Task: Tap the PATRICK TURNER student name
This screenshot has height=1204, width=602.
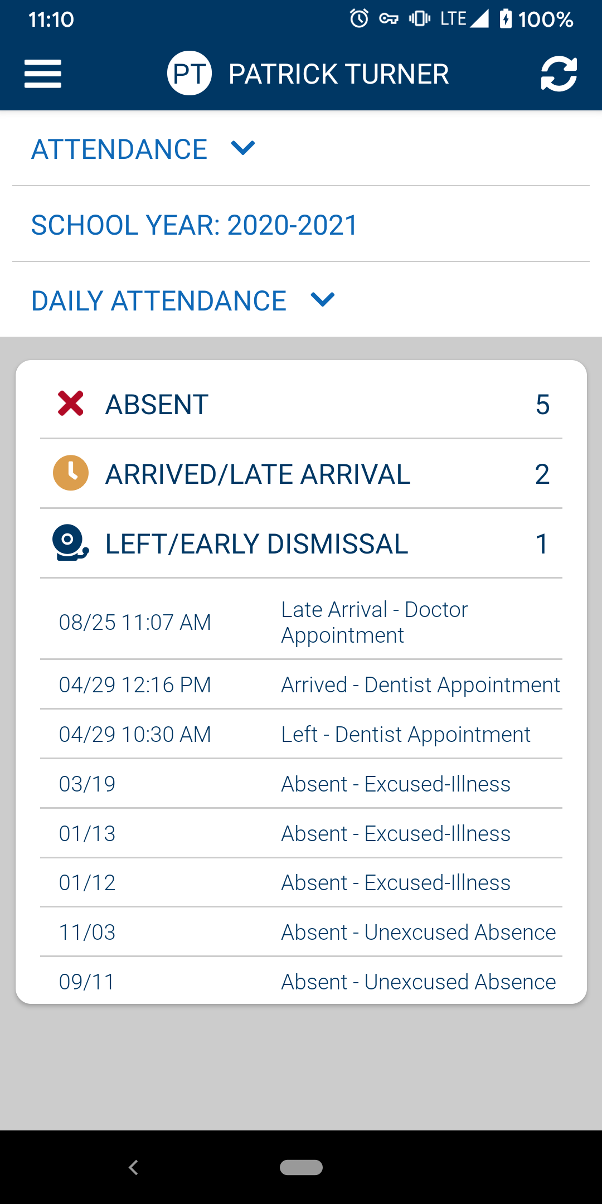Action: (338, 74)
